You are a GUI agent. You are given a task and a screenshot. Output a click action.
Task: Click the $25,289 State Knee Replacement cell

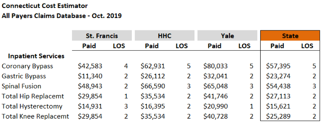click(278, 116)
